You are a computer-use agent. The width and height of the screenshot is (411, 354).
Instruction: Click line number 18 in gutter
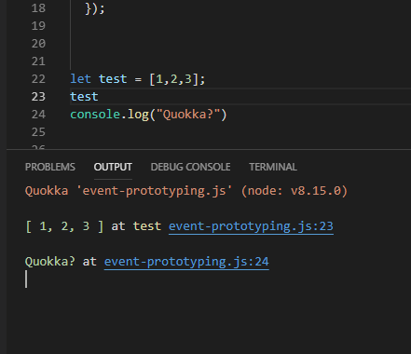38,8
